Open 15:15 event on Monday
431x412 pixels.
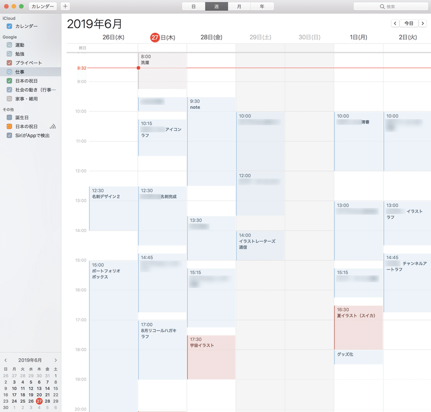(358, 283)
